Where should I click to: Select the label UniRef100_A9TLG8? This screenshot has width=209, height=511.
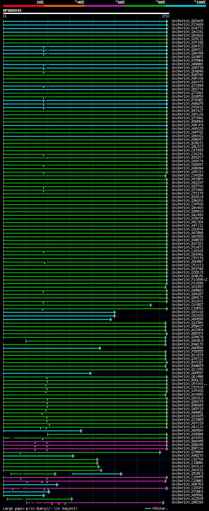point(187,114)
